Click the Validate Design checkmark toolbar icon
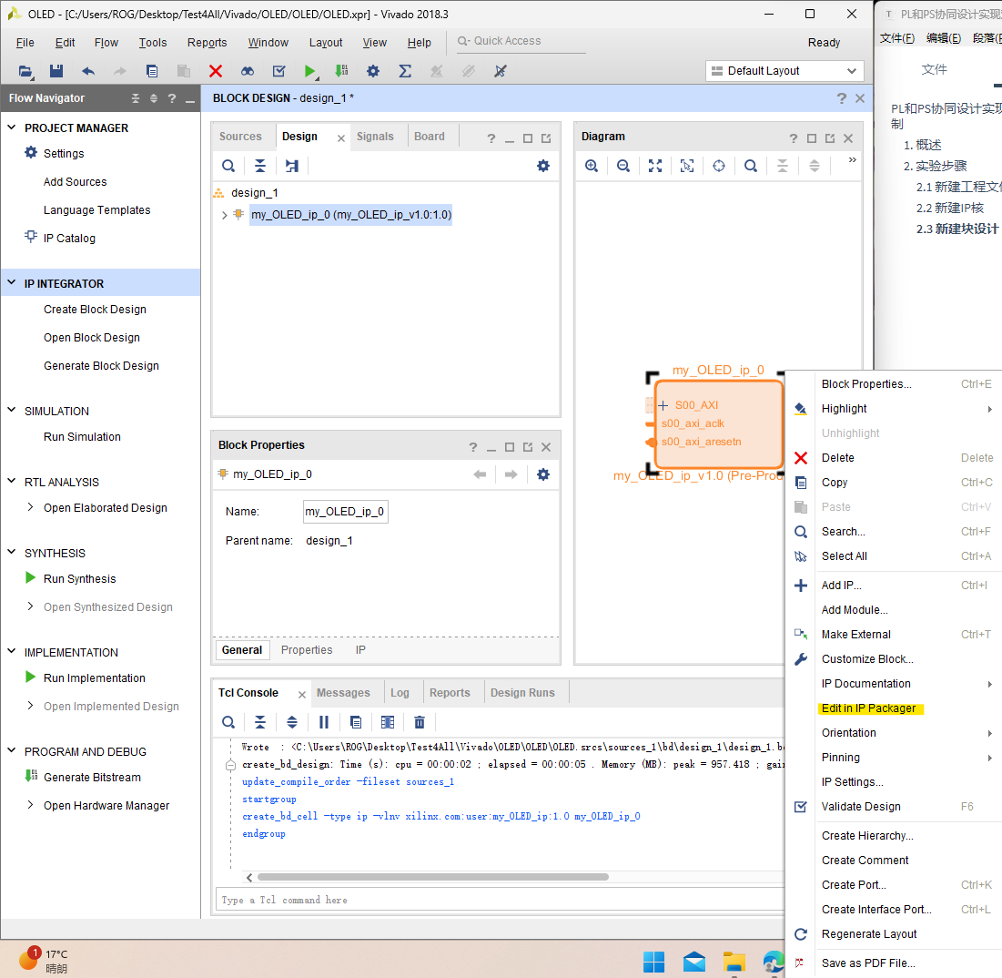This screenshot has width=1002, height=978. (x=278, y=71)
